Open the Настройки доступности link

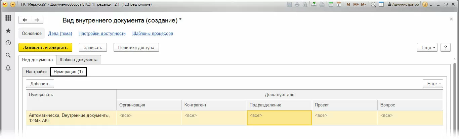pyautogui.click(x=102, y=33)
